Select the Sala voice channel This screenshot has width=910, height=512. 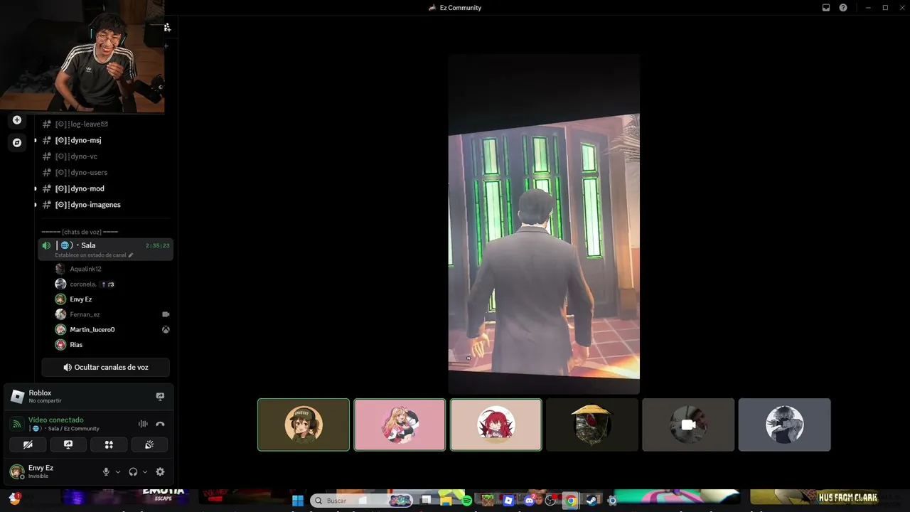pyautogui.click(x=105, y=249)
